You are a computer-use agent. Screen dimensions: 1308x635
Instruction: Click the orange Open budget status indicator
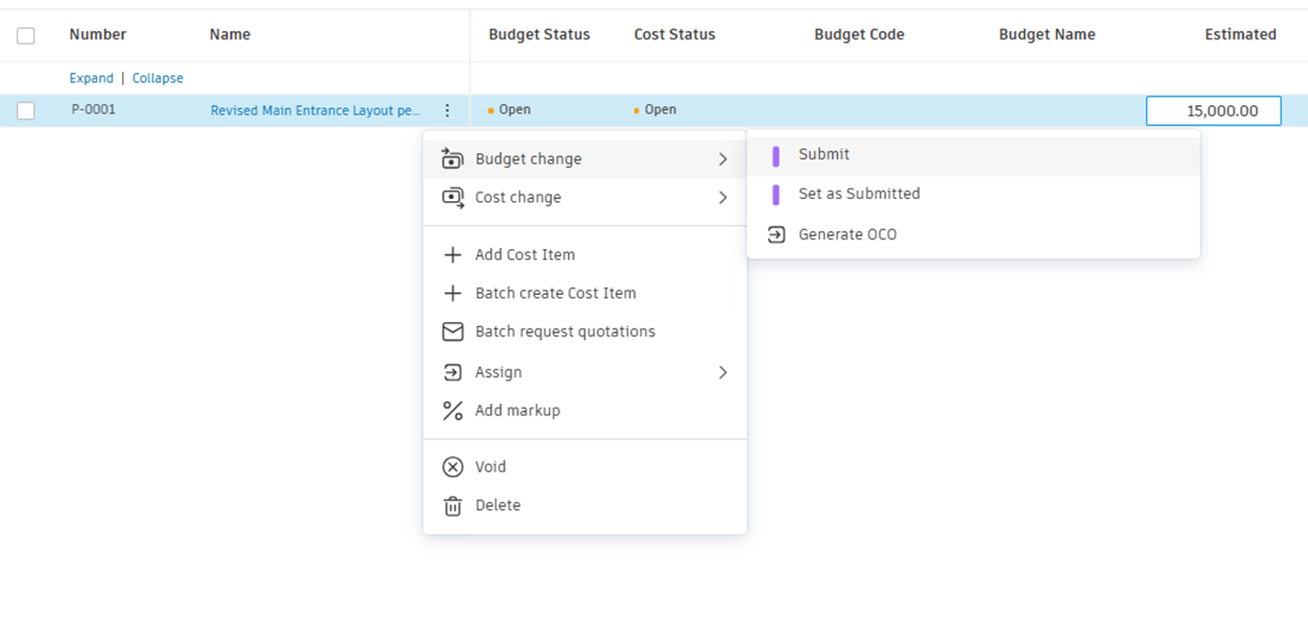point(490,109)
